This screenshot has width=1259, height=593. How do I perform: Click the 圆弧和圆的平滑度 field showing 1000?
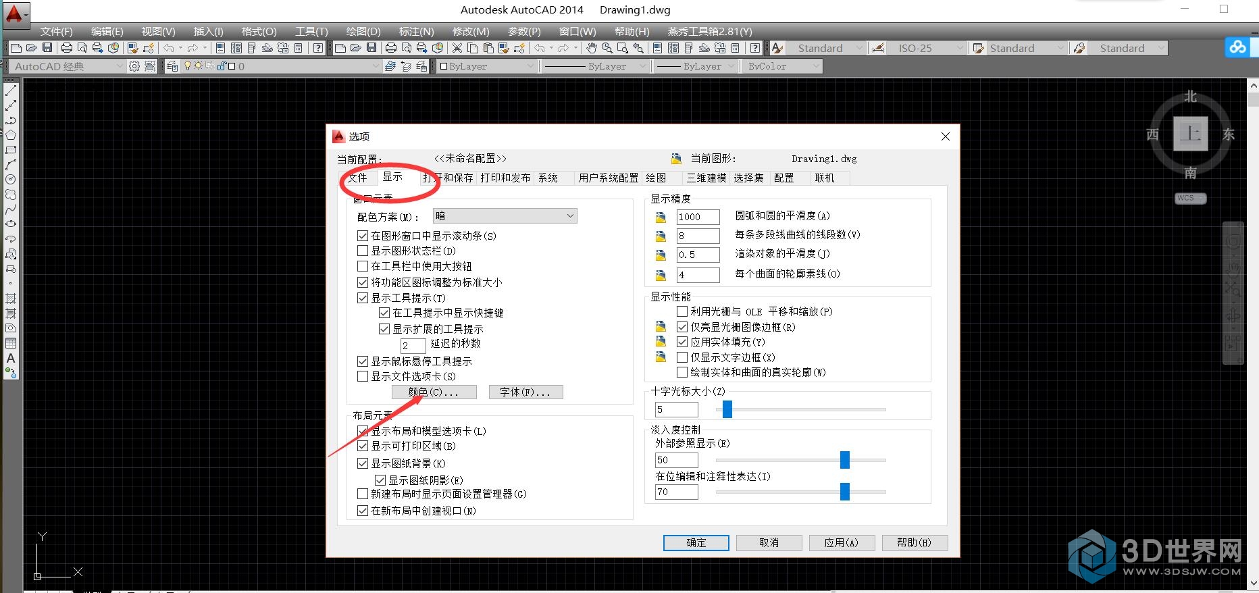698,217
